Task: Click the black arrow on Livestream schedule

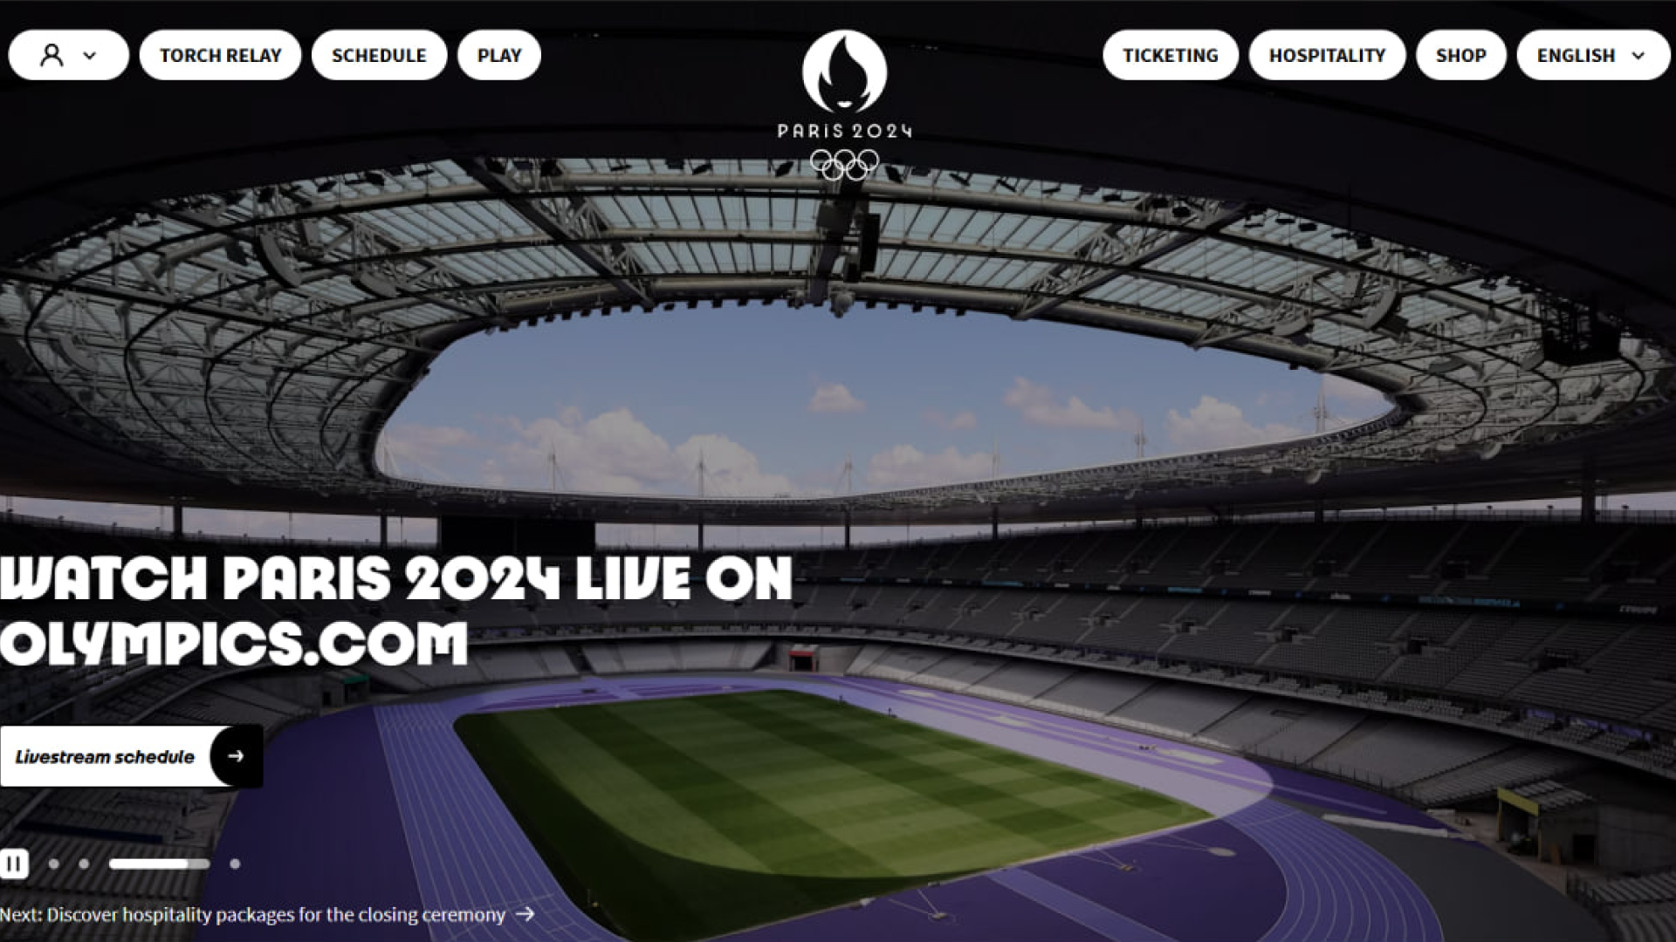Action: coord(236,756)
